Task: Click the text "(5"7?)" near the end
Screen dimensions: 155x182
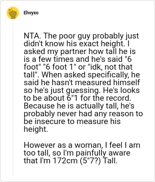Action: (90, 161)
